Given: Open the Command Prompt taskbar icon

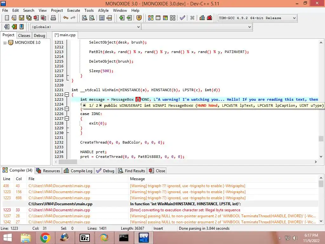Looking at the screenshot, I should point(124,238).
